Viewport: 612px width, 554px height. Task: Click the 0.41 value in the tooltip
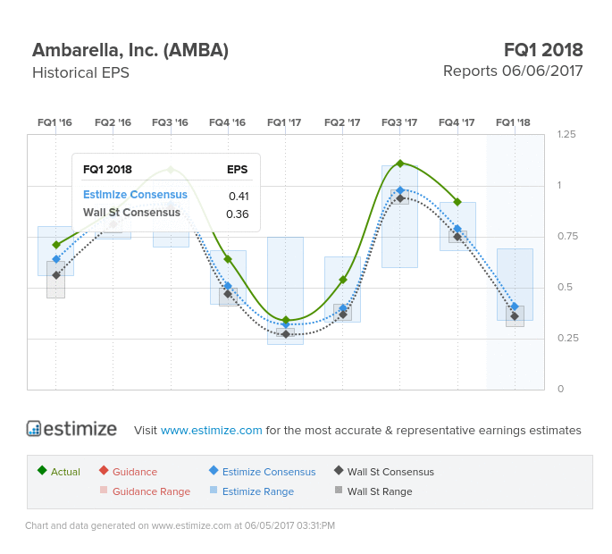(239, 196)
